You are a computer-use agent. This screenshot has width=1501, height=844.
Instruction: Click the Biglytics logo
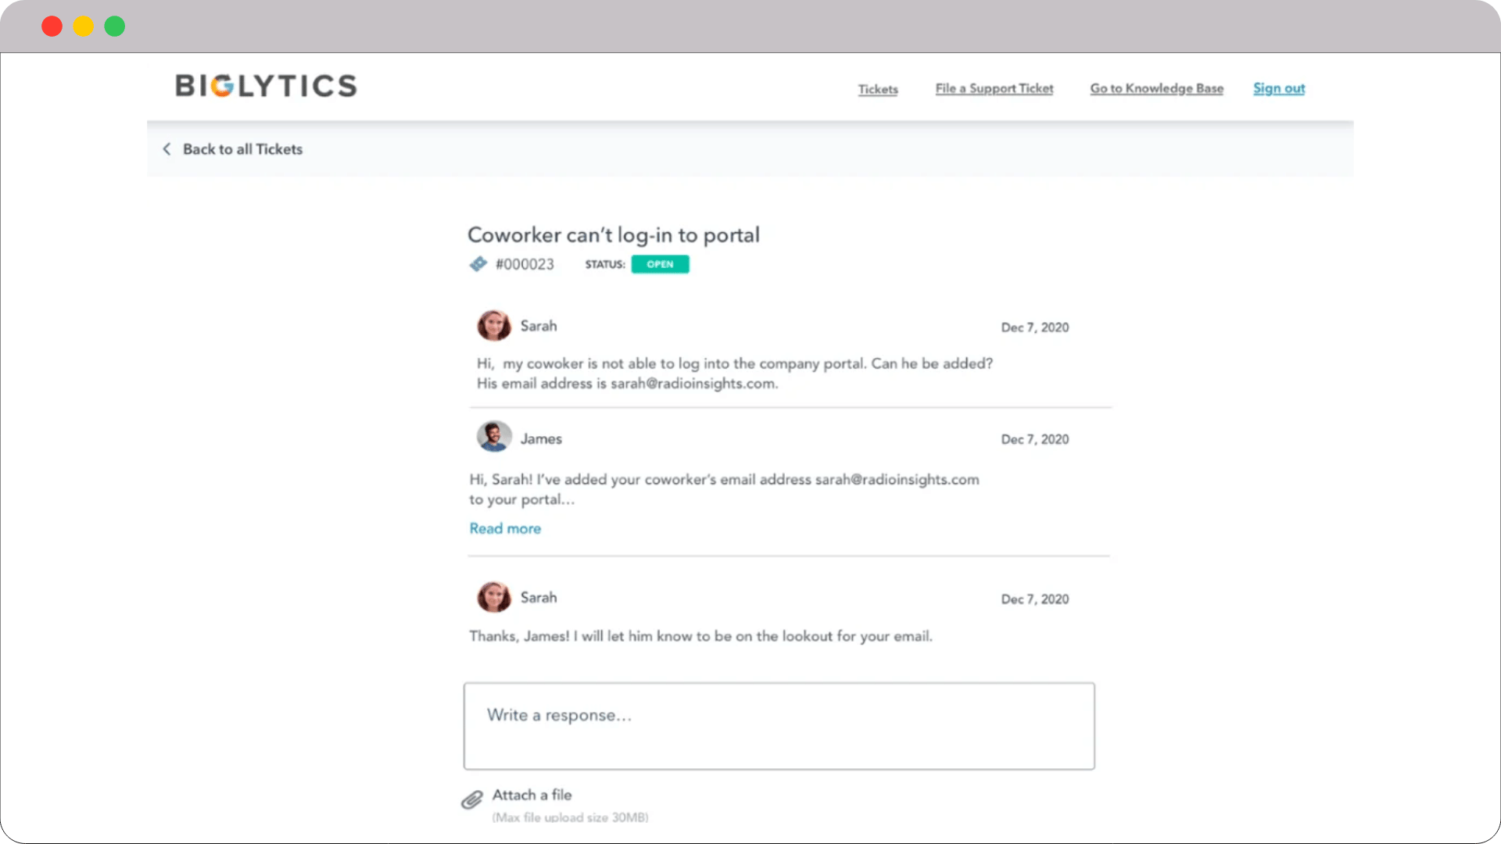[x=266, y=86]
